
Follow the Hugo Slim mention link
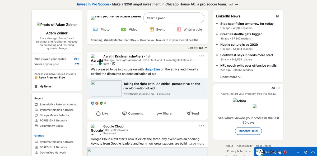152,70
